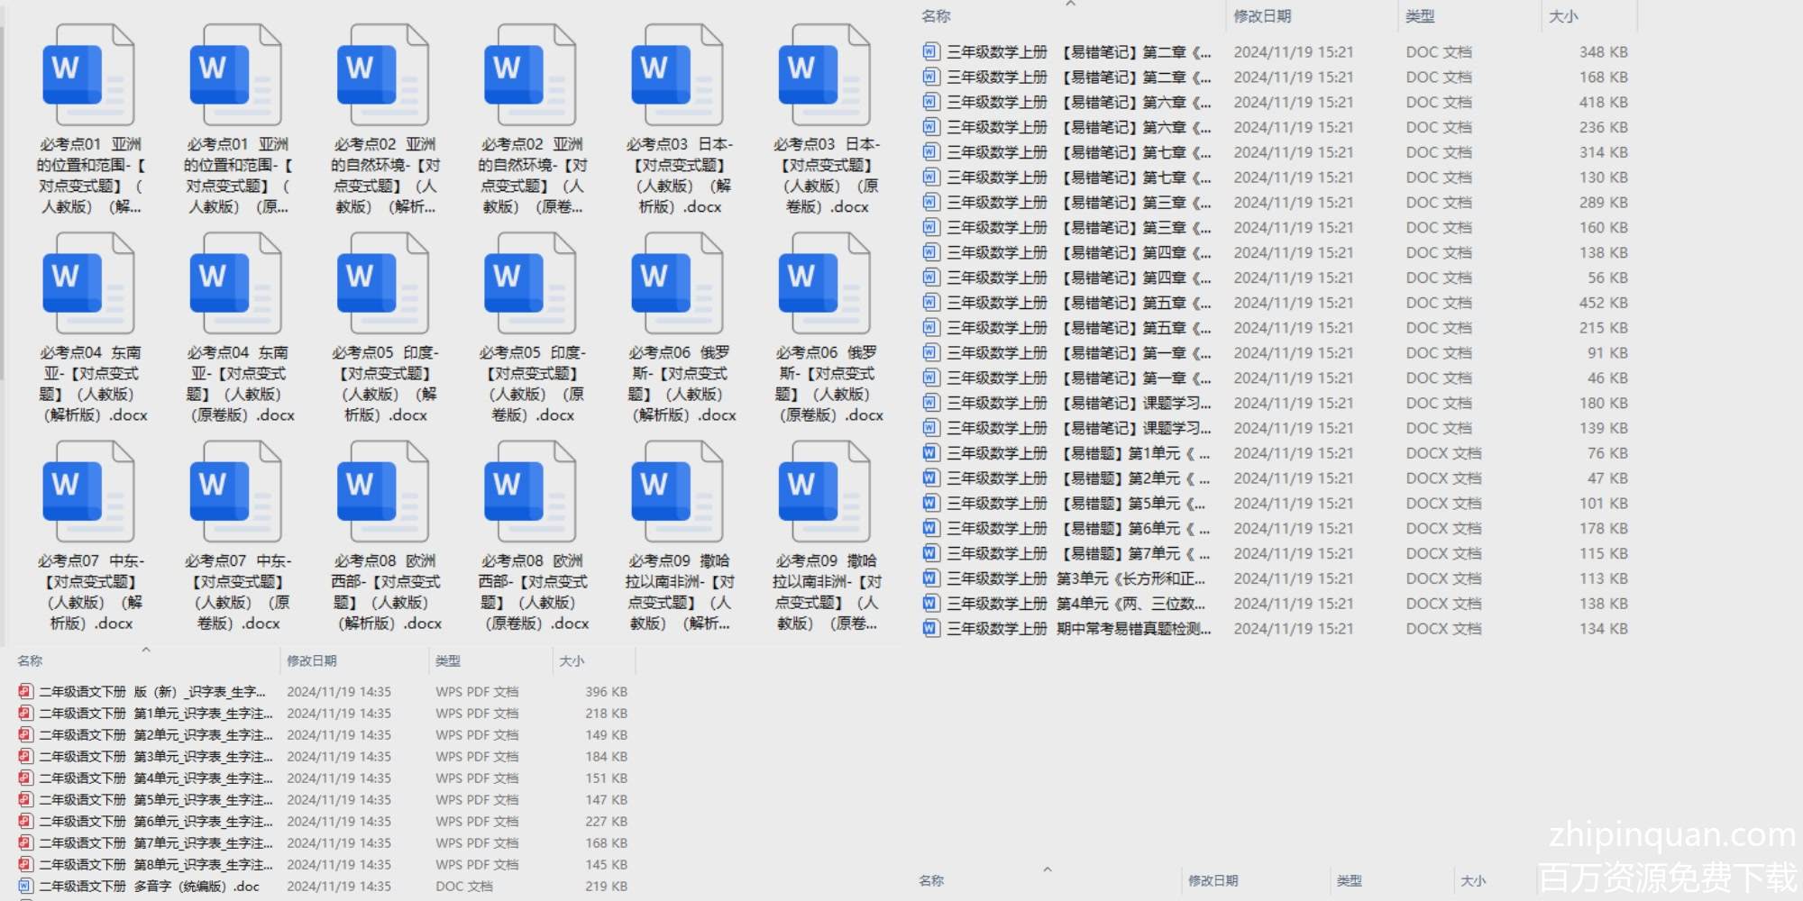Open 三年级数学上册 期中常考易错真题检测 file
The height and width of the screenshot is (901, 1803).
pos(1077,629)
